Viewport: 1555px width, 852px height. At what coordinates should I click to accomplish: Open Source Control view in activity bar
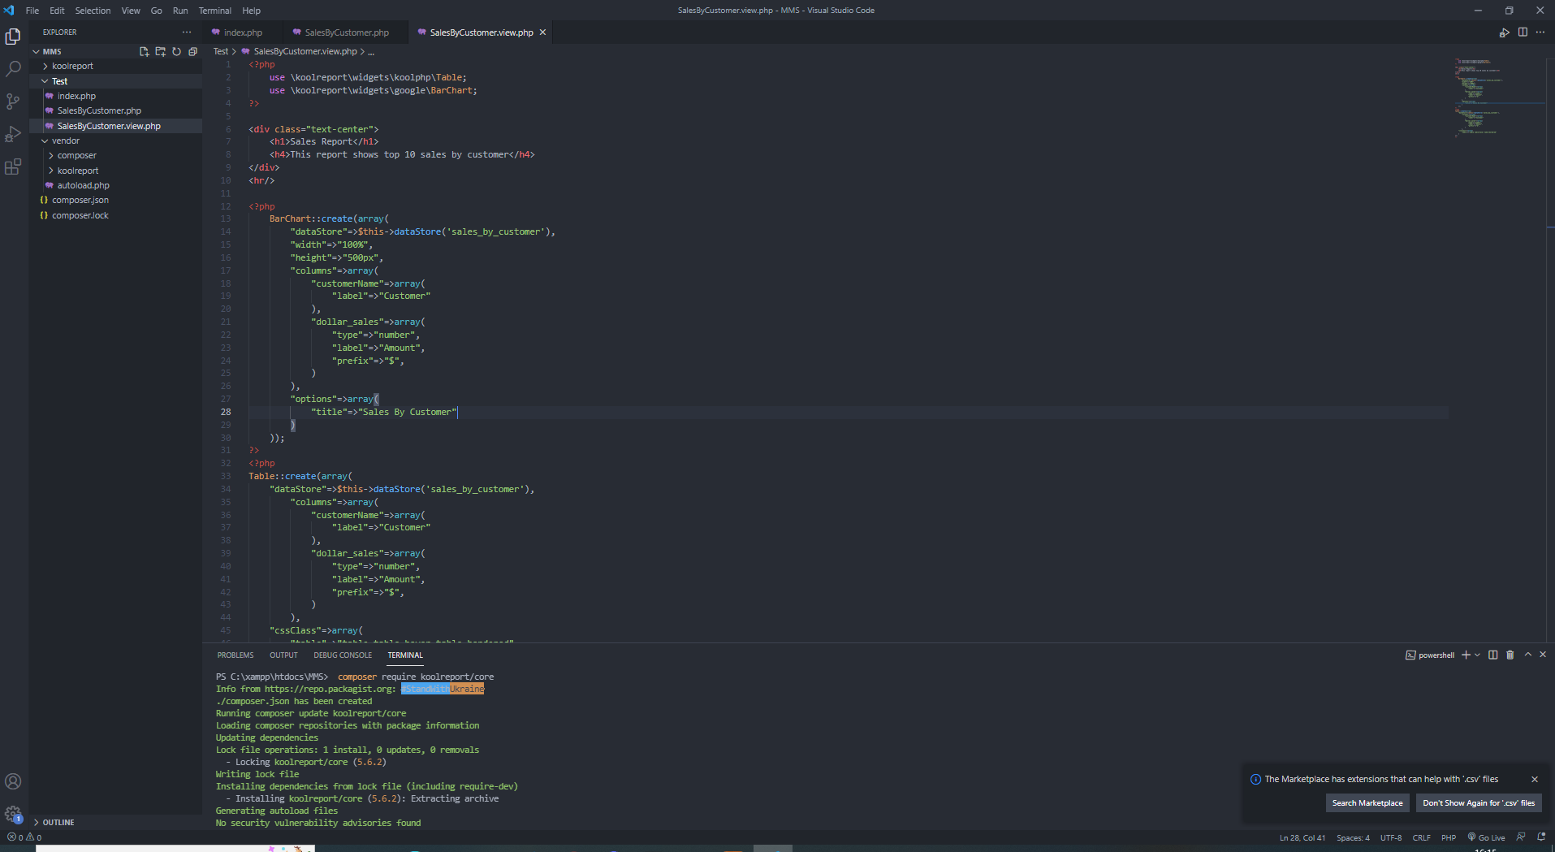pyautogui.click(x=13, y=101)
